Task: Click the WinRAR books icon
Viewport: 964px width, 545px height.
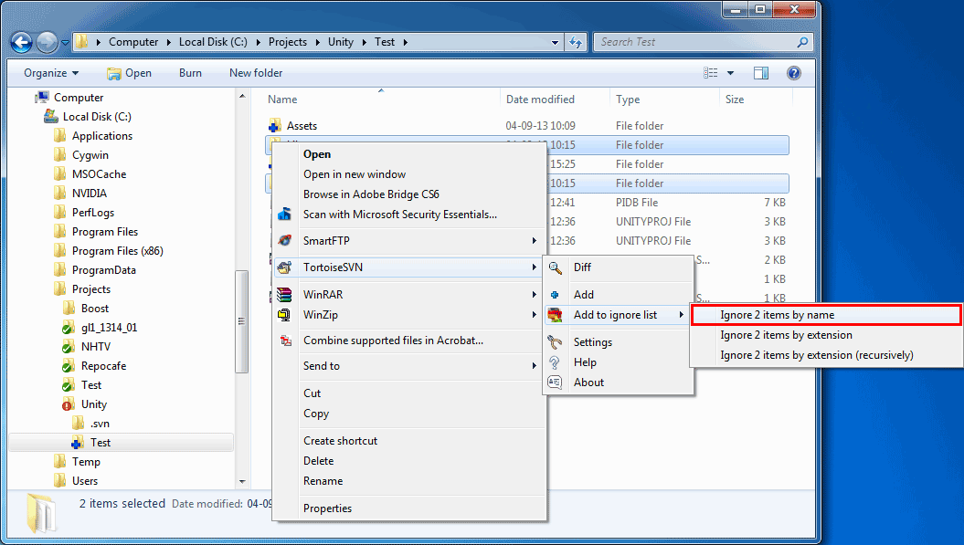Action: coord(284,294)
